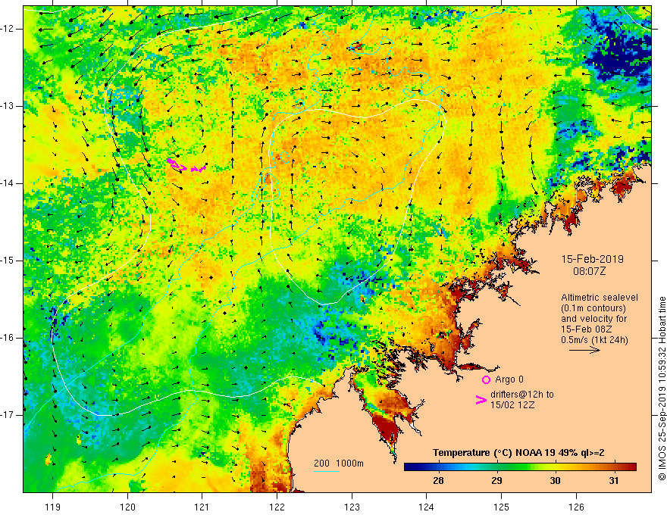Click the magenta Argo circle legend symbol
The width and height of the screenshot is (667, 515).
pyautogui.click(x=486, y=379)
